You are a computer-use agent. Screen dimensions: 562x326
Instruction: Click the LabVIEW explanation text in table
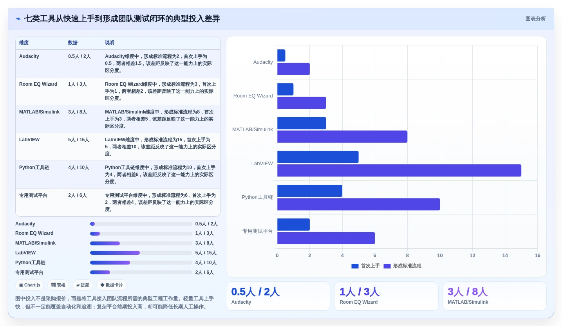pyautogui.click(x=161, y=147)
